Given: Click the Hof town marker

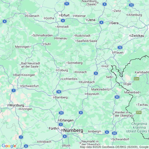Looking at the screenshot, I should pyautogui.click(x=102, y=66).
